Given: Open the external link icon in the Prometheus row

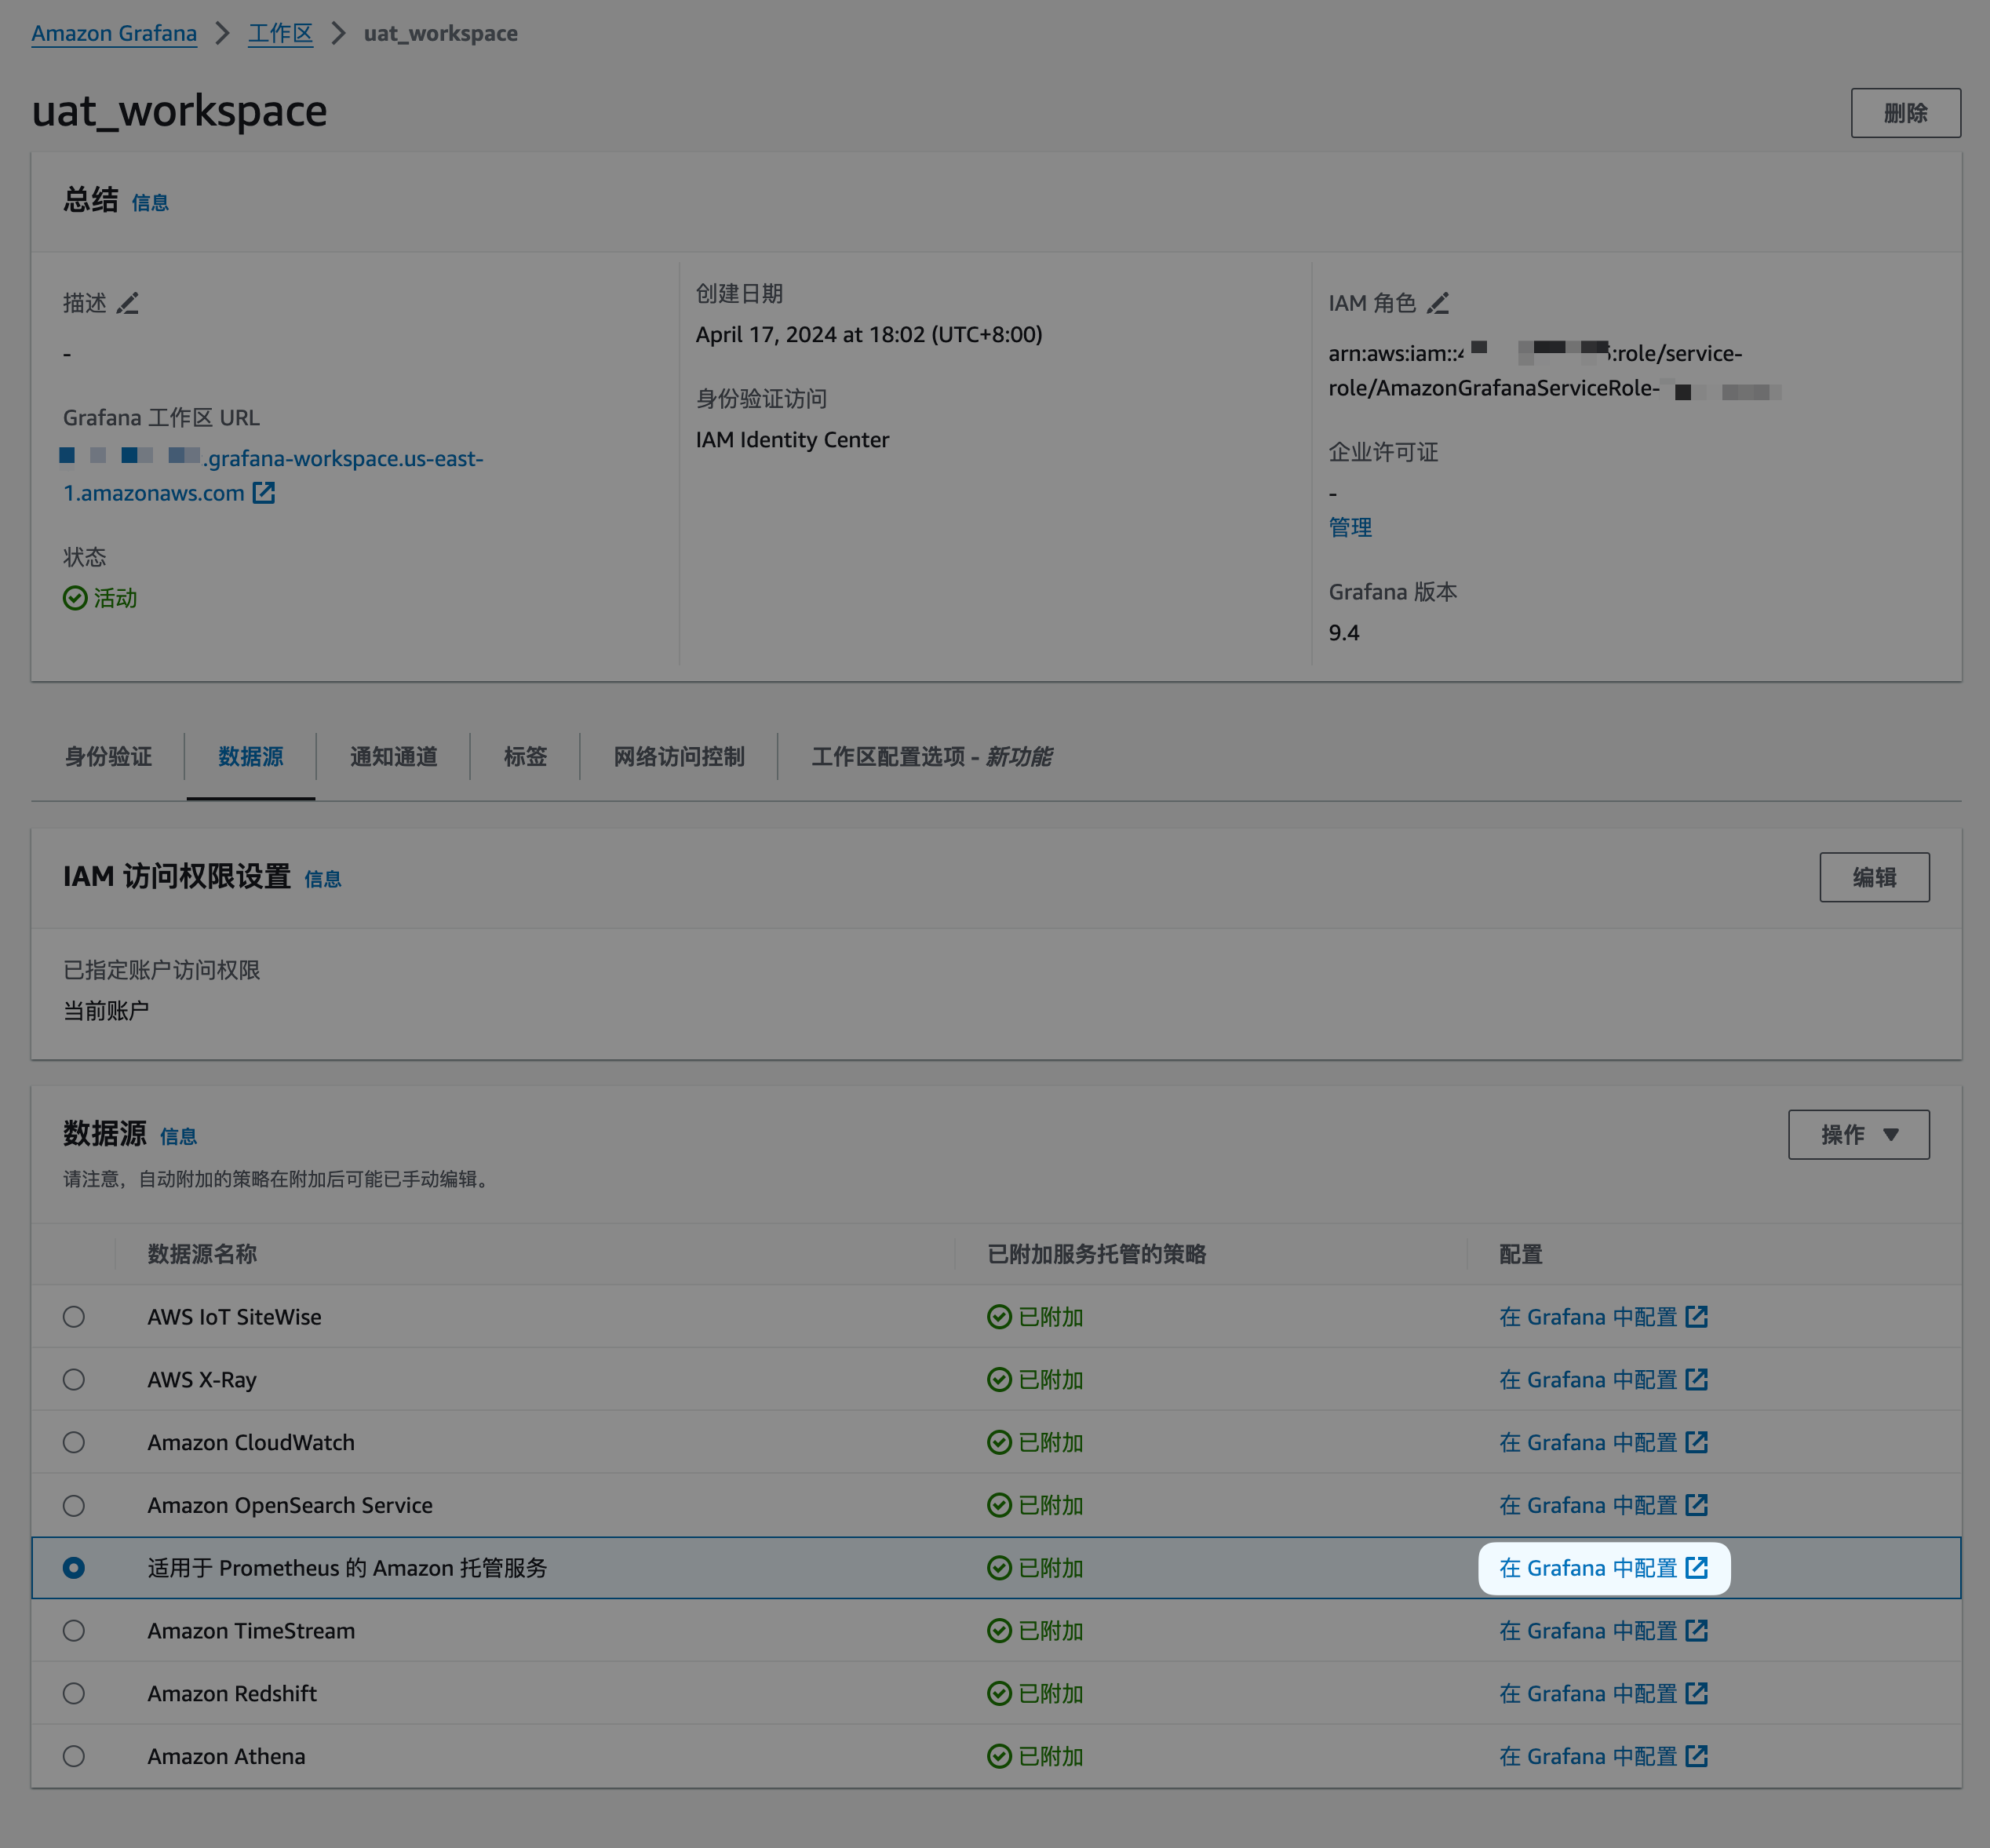Looking at the screenshot, I should 1697,1567.
